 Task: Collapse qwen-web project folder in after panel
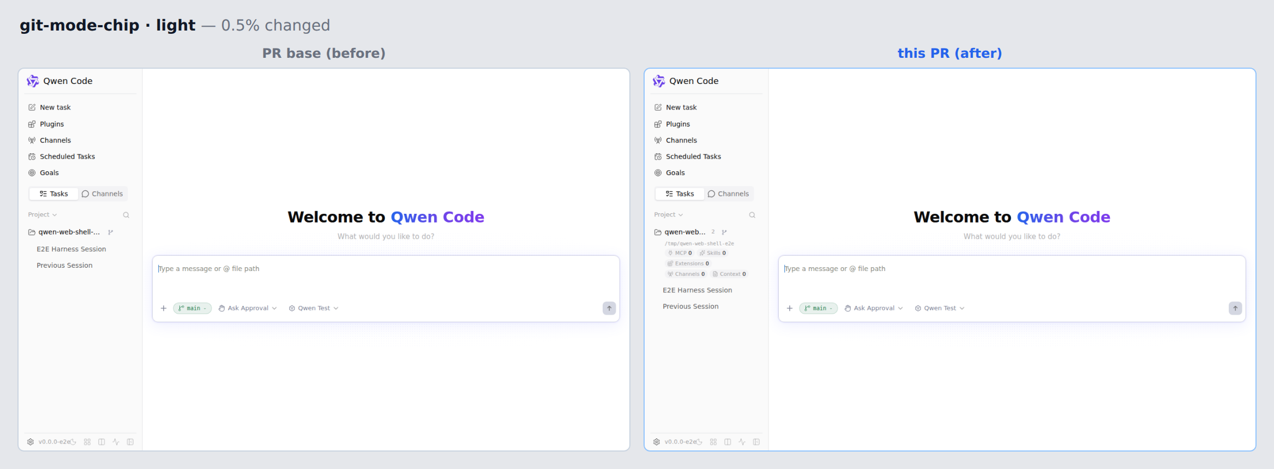pos(680,232)
